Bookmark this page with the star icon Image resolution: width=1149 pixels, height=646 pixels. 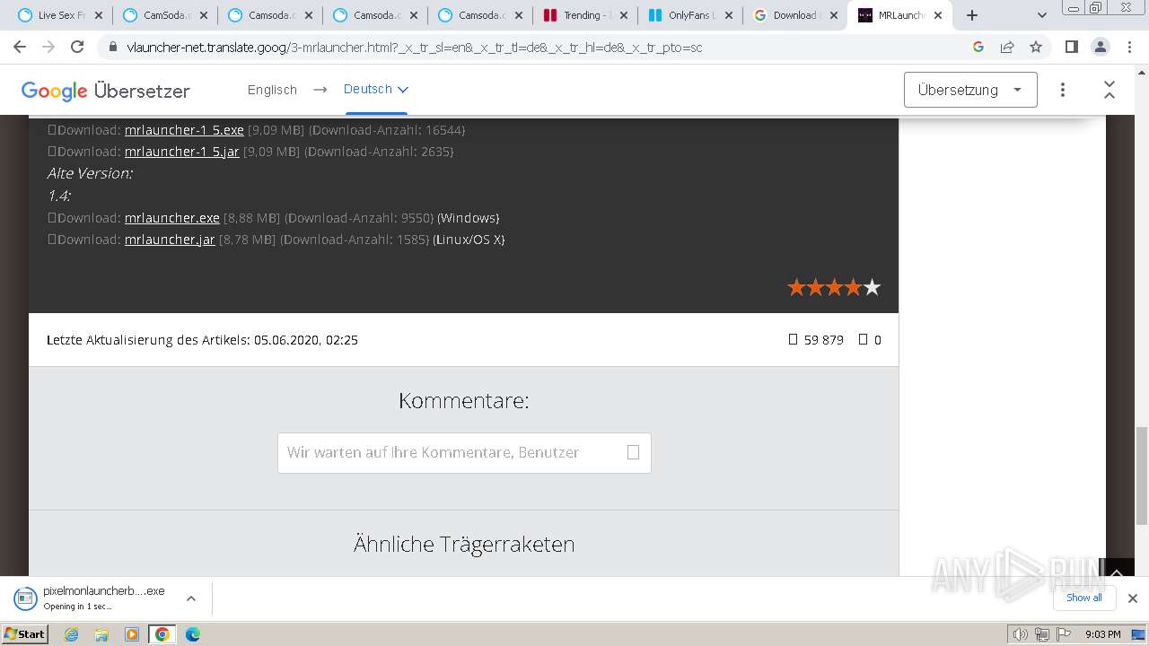pyautogui.click(x=1036, y=48)
